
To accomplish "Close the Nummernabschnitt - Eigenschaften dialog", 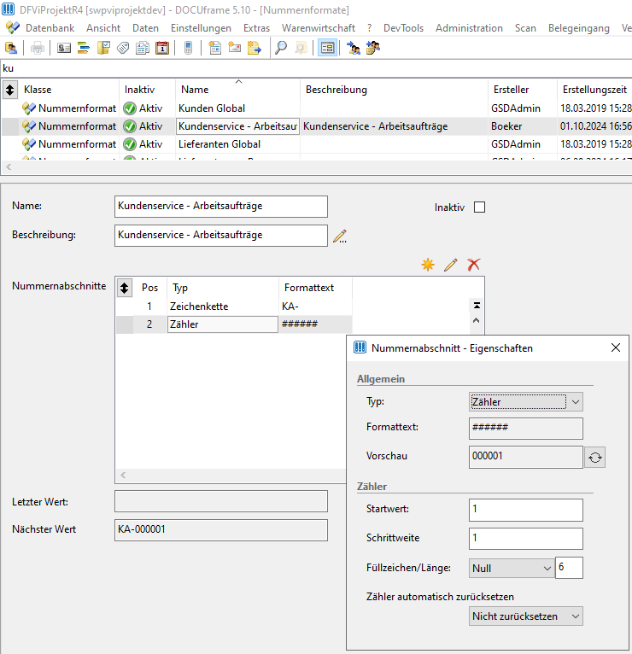I will click(615, 347).
